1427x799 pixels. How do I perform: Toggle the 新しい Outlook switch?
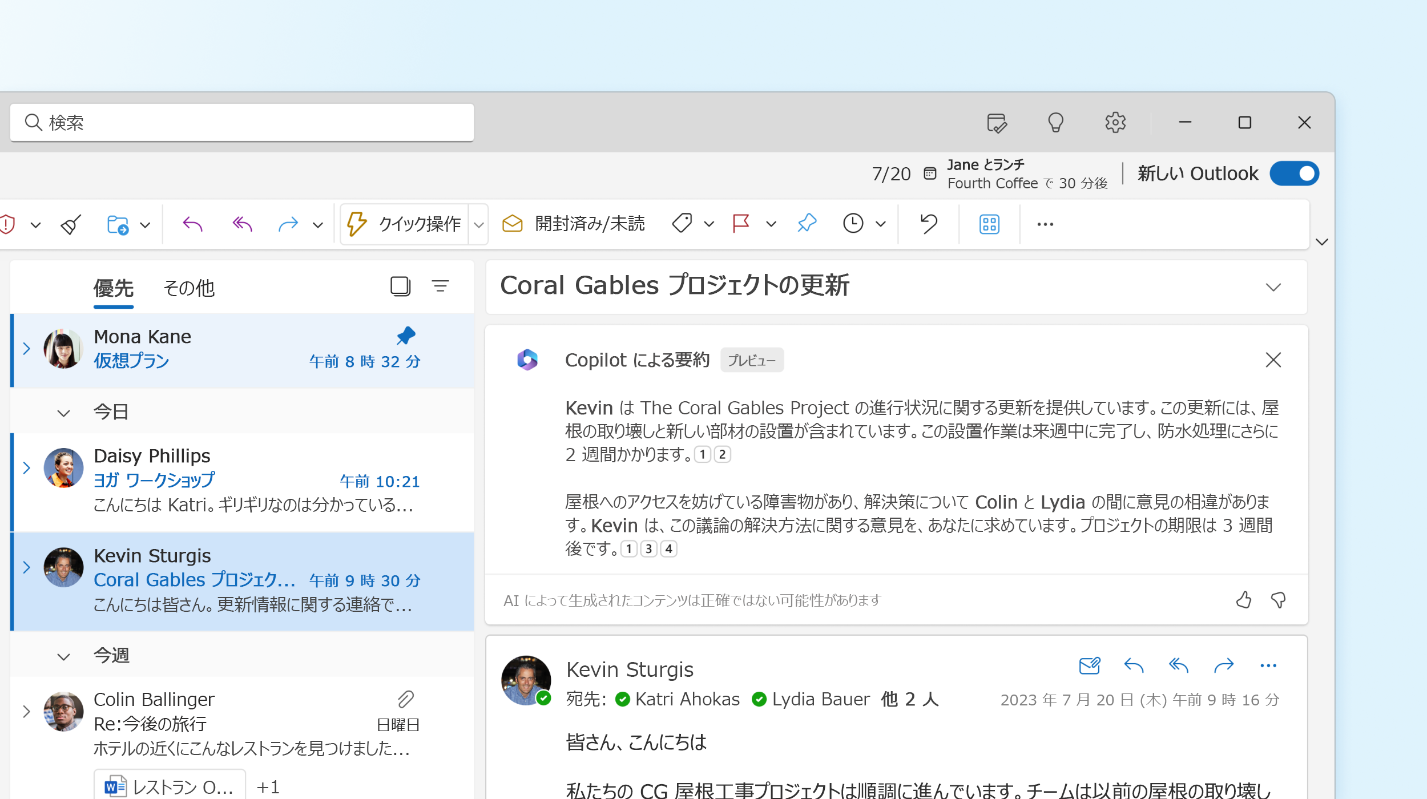tap(1294, 173)
